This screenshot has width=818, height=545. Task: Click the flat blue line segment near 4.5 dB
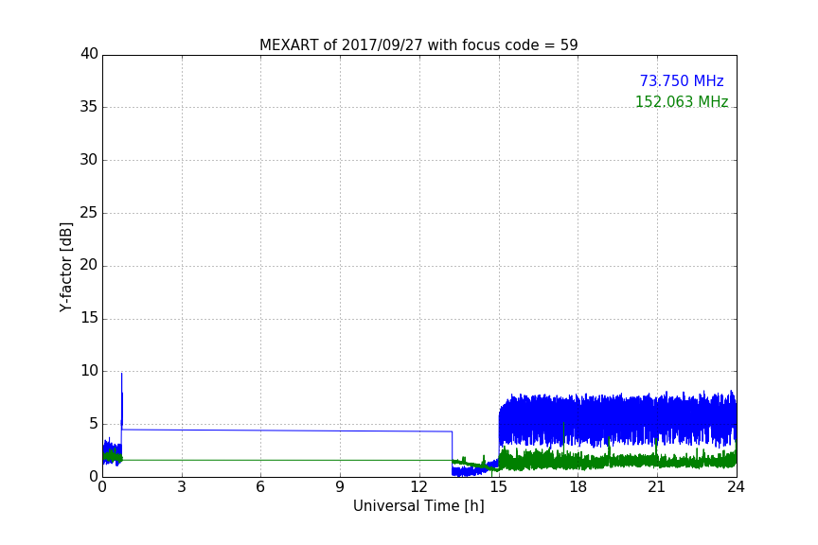tap(287, 431)
